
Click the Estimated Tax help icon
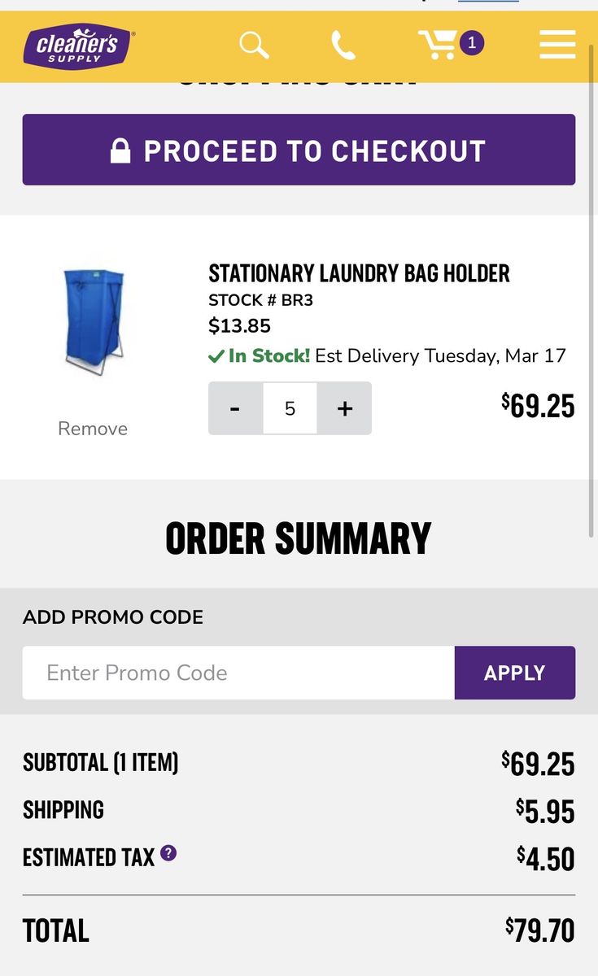point(168,853)
